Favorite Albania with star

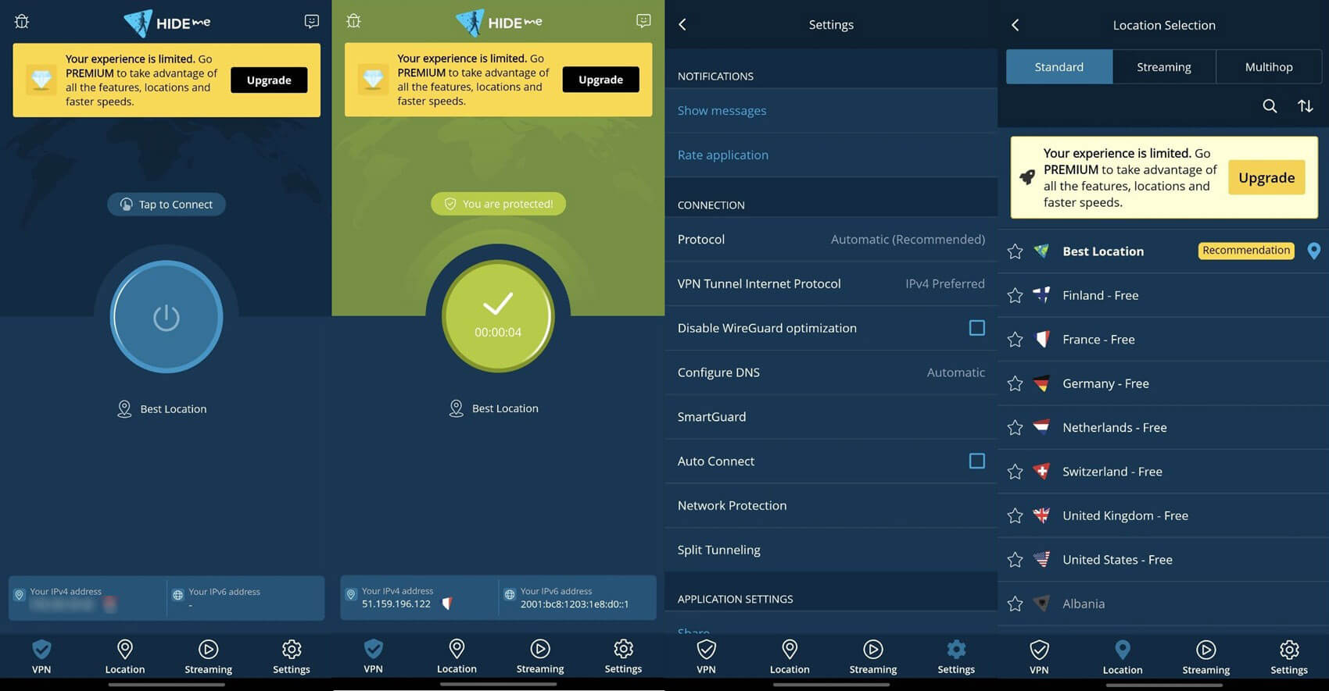click(1015, 604)
